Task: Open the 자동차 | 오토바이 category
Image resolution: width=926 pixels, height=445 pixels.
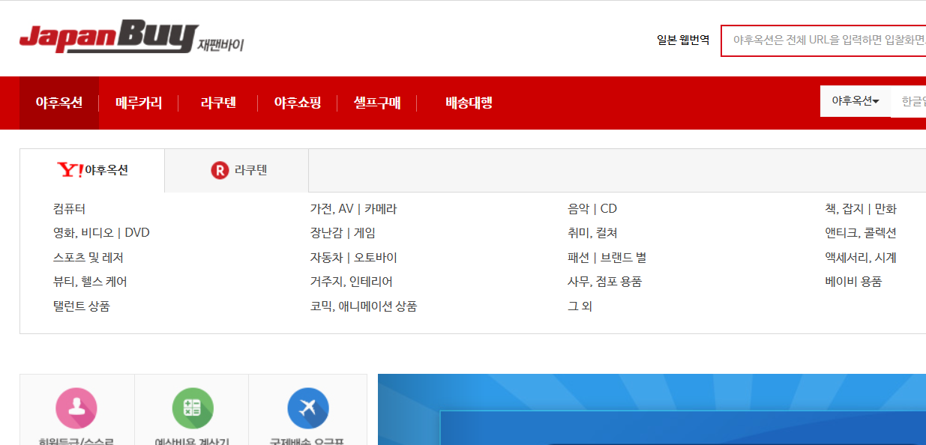Action: (x=354, y=258)
